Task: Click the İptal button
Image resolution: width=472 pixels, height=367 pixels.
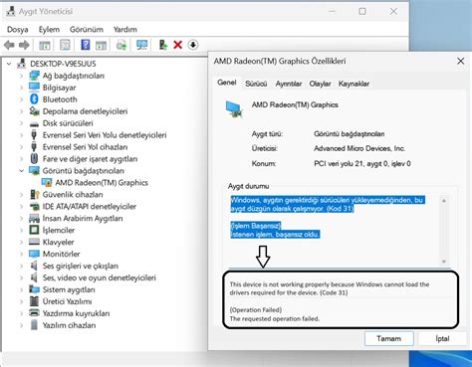Action: coord(442,338)
